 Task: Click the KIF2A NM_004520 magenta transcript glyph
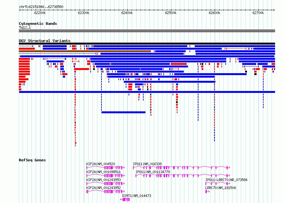point(106,168)
